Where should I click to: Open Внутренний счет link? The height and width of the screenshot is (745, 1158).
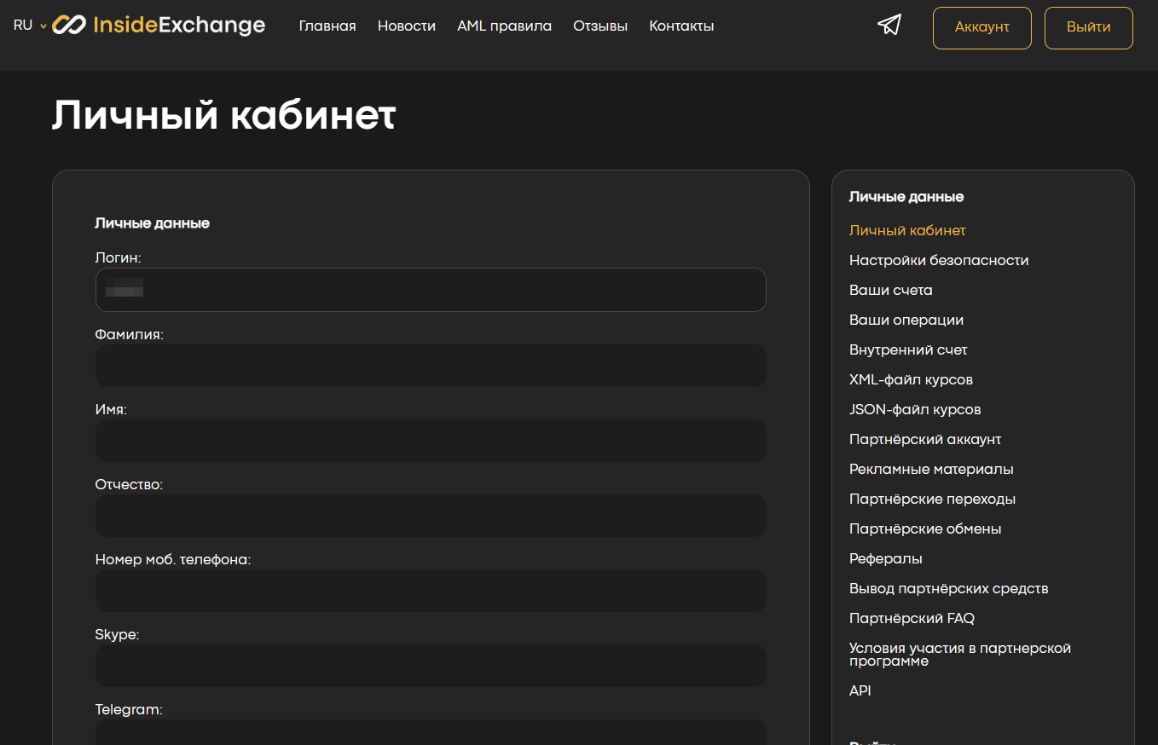click(x=908, y=350)
